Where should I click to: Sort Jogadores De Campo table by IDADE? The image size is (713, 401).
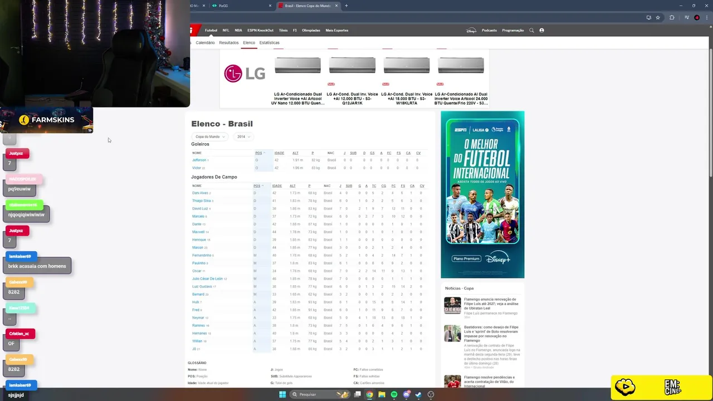pyautogui.click(x=277, y=185)
